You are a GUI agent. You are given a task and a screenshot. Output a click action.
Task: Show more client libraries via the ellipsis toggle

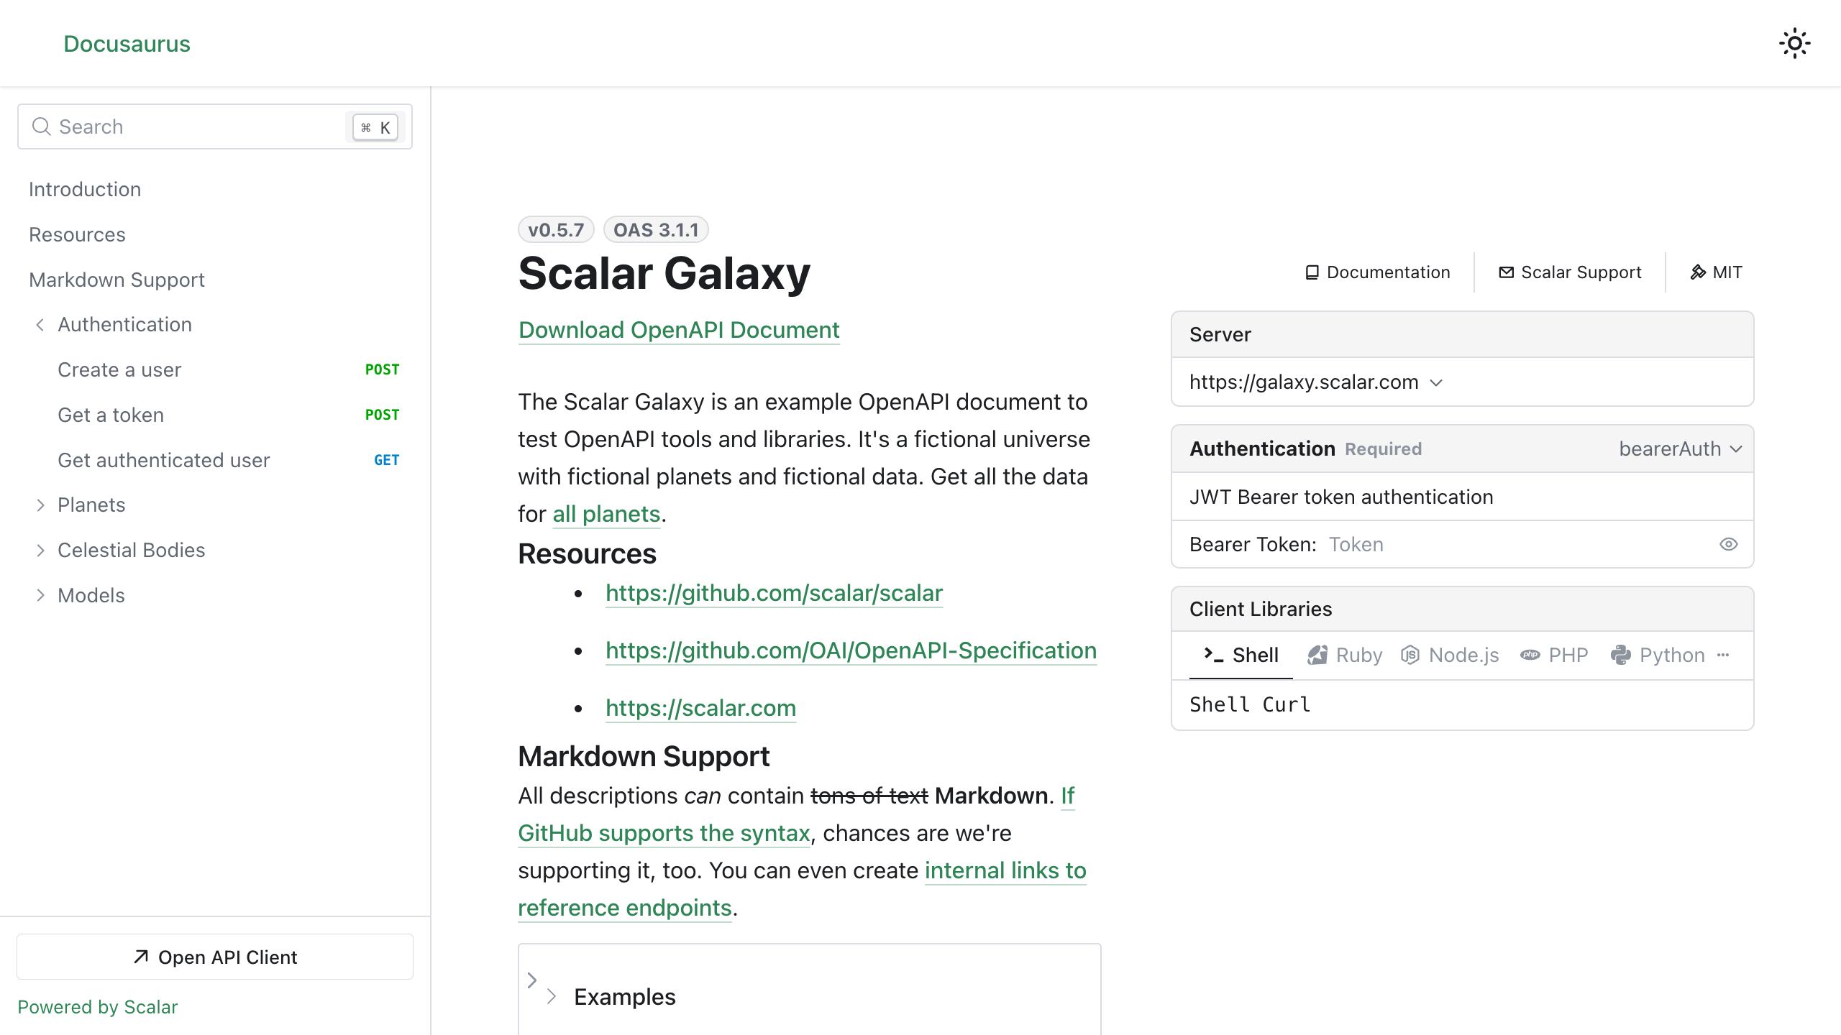point(1724,655)
